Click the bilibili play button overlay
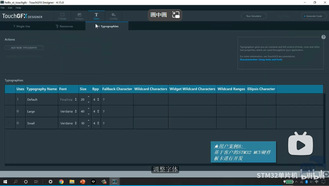The height and width of the screenshot is (186, 329). pos(301,144)
